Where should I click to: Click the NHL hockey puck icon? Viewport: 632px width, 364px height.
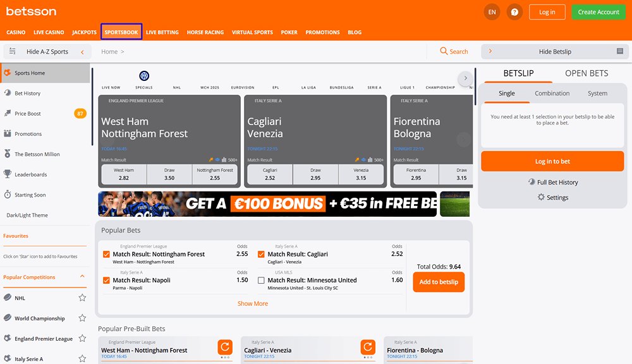[x=7, y=298]
